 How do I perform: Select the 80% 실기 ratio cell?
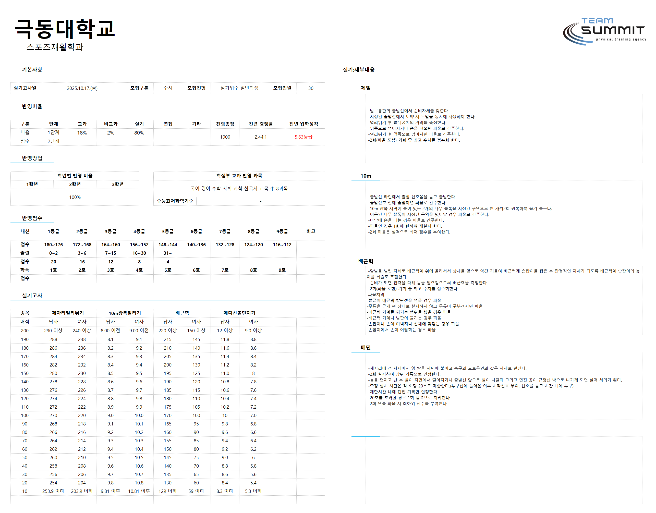pyautogui.click(x=139, y=133)
